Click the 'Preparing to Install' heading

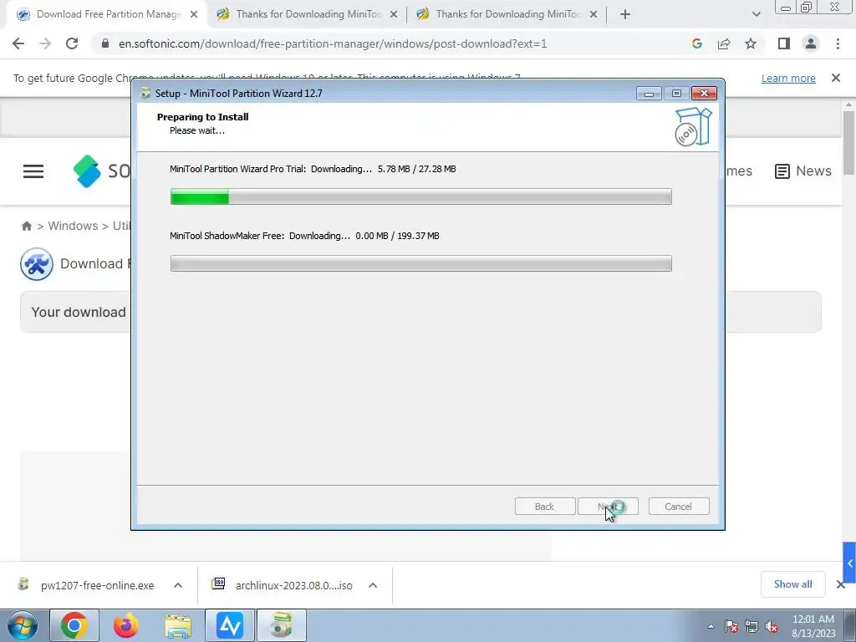(x=202, y=117)
